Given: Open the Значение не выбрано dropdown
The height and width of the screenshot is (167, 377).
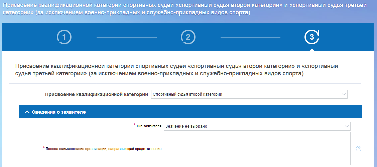Looking at the screenshot, I should (257, 126).
